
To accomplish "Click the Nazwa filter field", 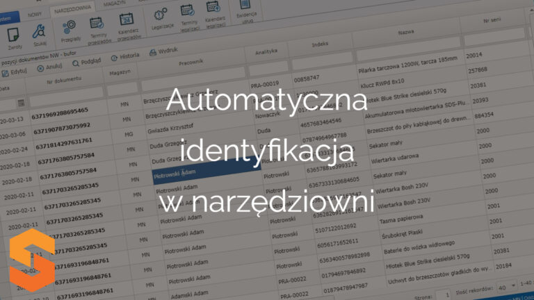I will [409, 48].
